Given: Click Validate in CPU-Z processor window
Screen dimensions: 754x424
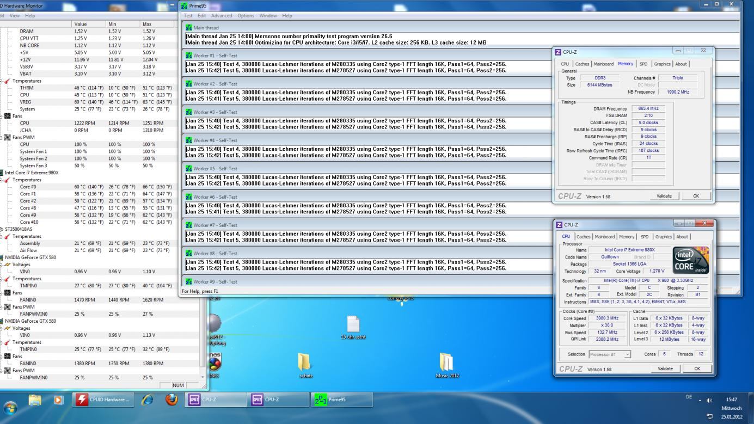Looking at the screenshot, I should (665, 368).
